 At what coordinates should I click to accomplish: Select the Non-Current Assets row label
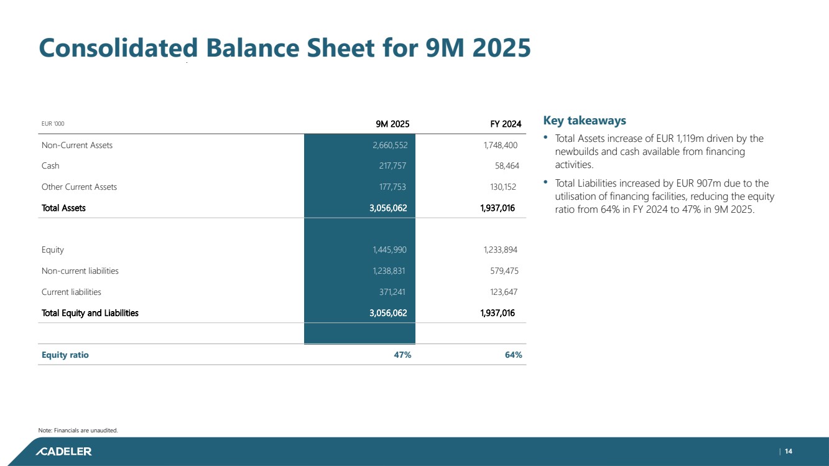coord(76,145)
